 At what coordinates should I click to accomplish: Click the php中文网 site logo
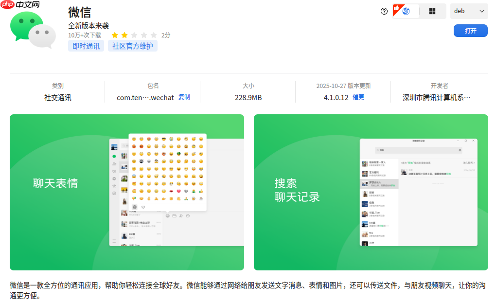pos(19,5)
